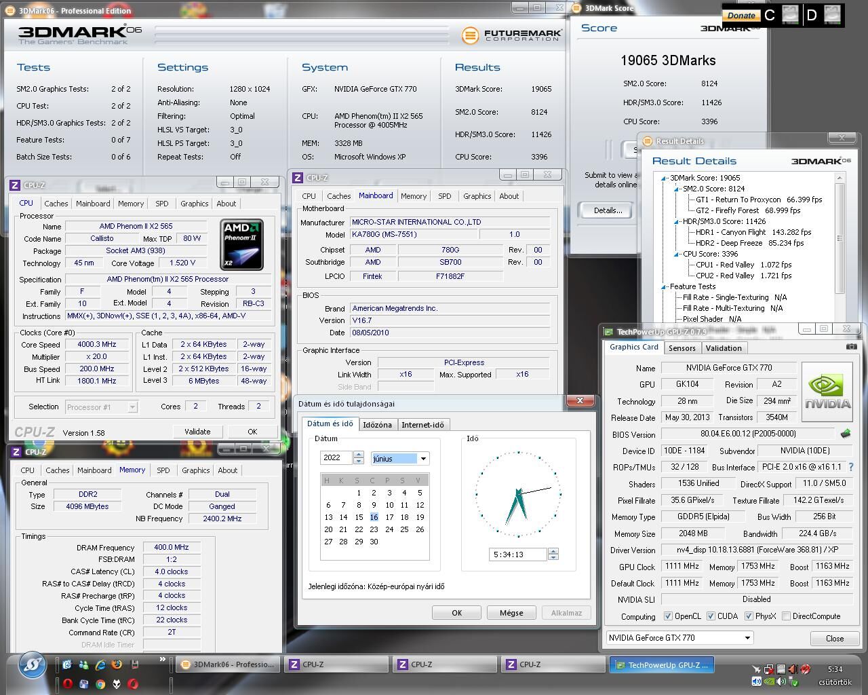Collapse the SM2.0 Score tree node
Screen dimensions: 868x695
tap(677, 189)
